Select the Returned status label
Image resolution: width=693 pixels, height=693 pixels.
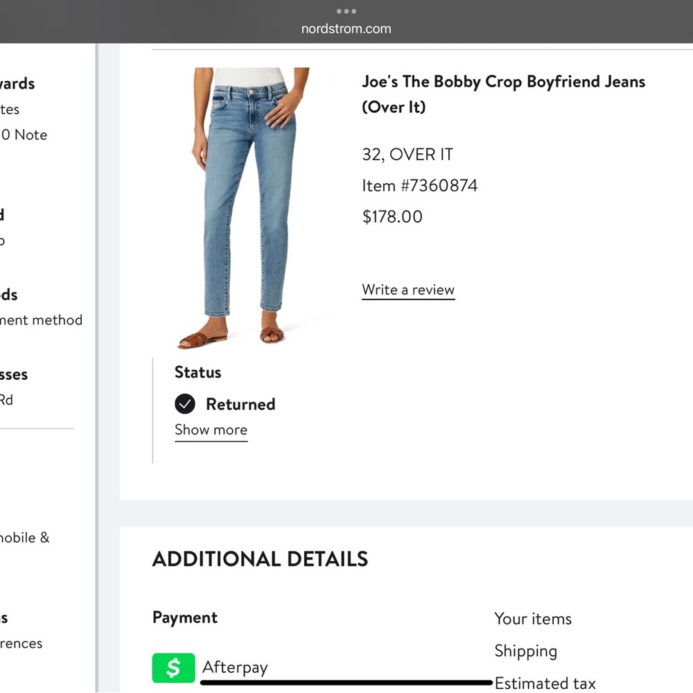tap(240, 405)
